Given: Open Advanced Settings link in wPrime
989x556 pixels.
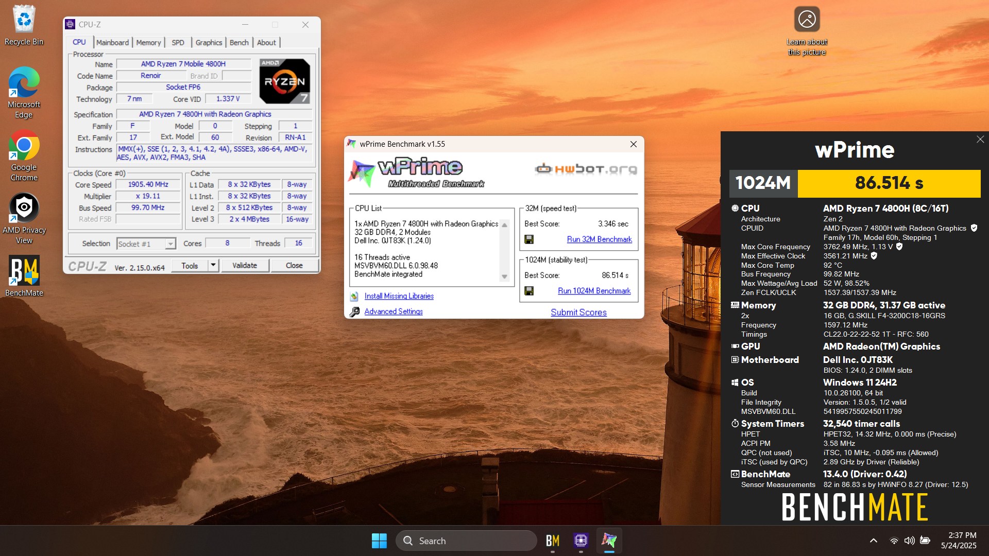Looking at the screenshot, I should click(393, 311).
